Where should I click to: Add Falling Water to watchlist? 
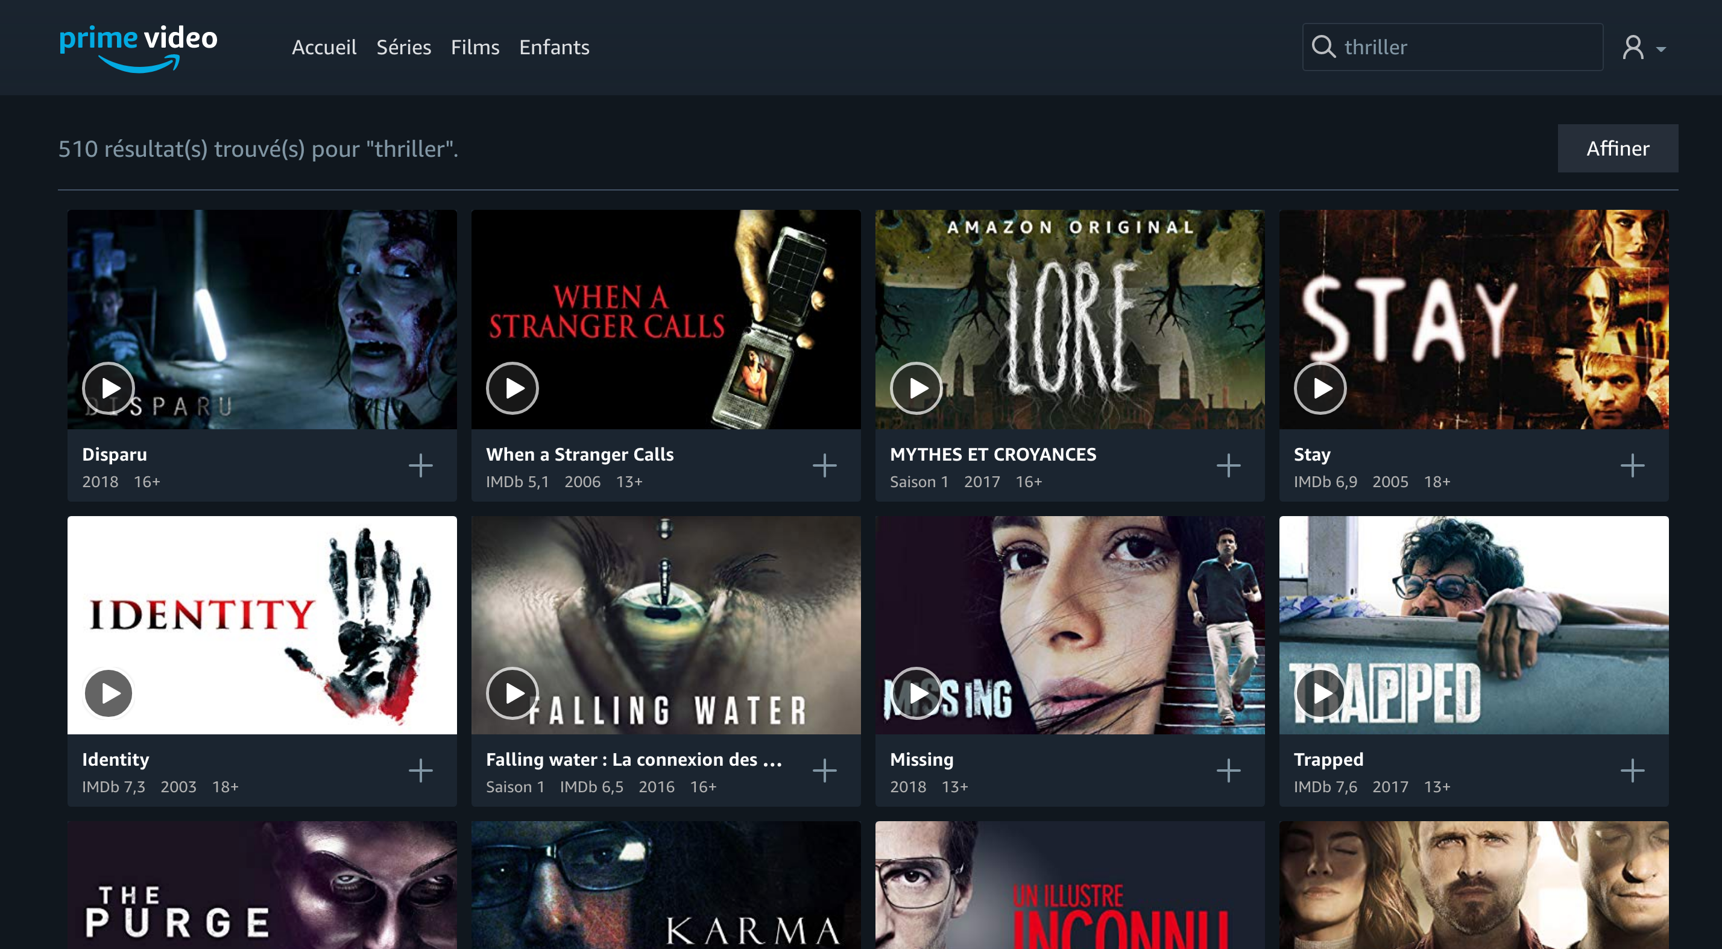[x=824, y=771]
